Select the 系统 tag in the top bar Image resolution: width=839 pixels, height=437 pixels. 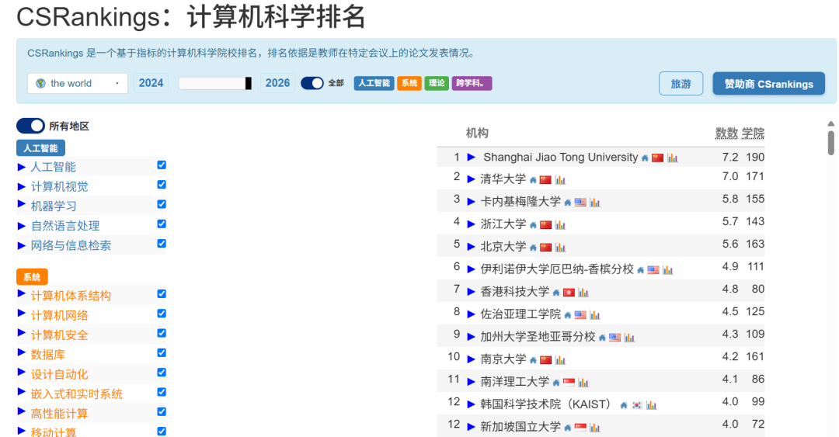tap(409, 83)
